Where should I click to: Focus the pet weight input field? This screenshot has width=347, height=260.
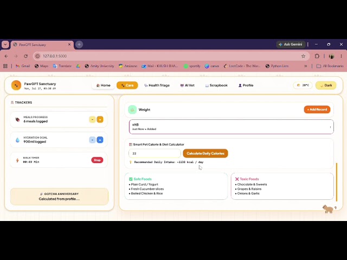pyautogui.click(x=155, y=153)
